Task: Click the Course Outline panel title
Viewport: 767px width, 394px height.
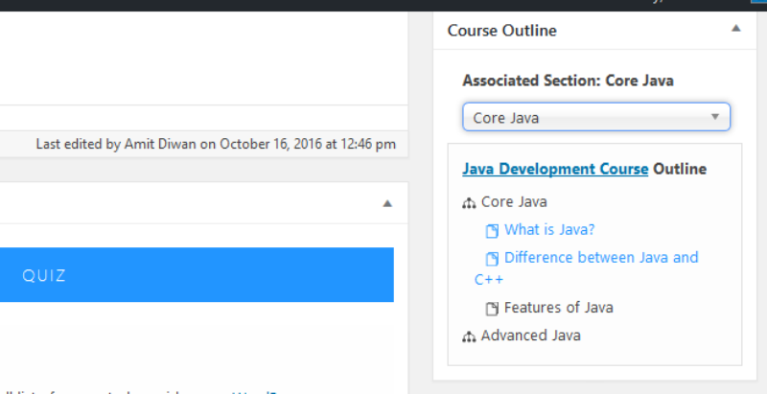Action: 501,31
